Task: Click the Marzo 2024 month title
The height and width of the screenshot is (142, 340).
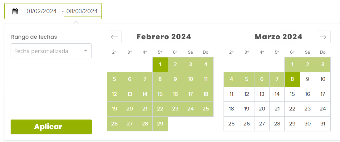Action: 278,37
